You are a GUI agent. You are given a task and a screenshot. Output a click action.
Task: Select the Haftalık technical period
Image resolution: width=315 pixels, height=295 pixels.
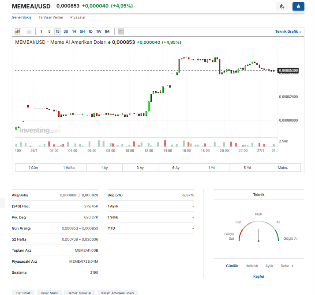pyautogui.click(x=251, y=266)
